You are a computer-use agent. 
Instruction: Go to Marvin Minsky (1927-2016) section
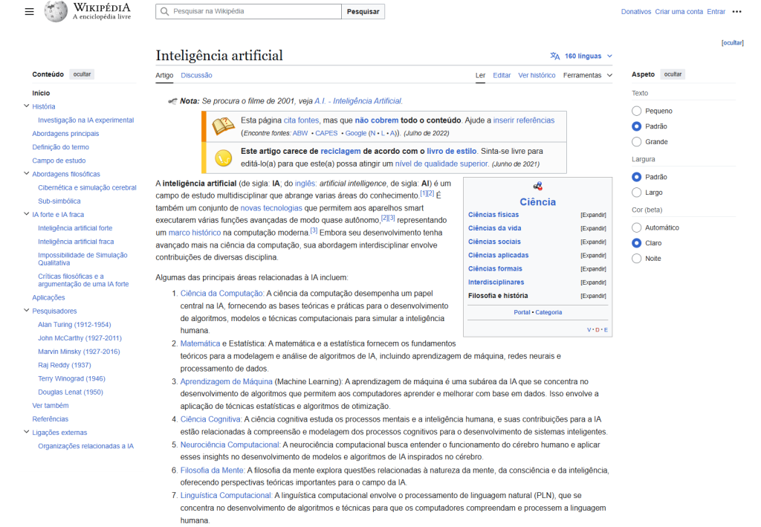pyautogui.click(x=79, y=352)
